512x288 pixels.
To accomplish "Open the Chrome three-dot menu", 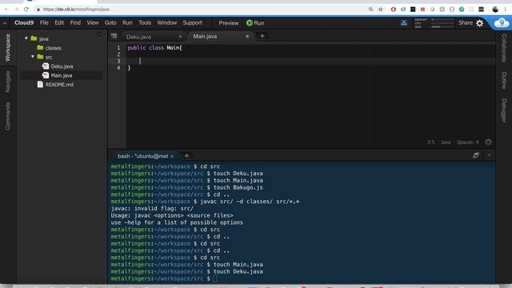I will tap(505, 9).
